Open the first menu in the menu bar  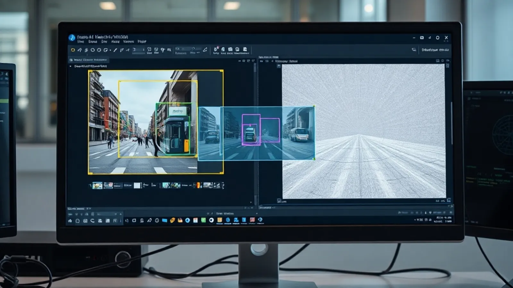pos(80,41)
